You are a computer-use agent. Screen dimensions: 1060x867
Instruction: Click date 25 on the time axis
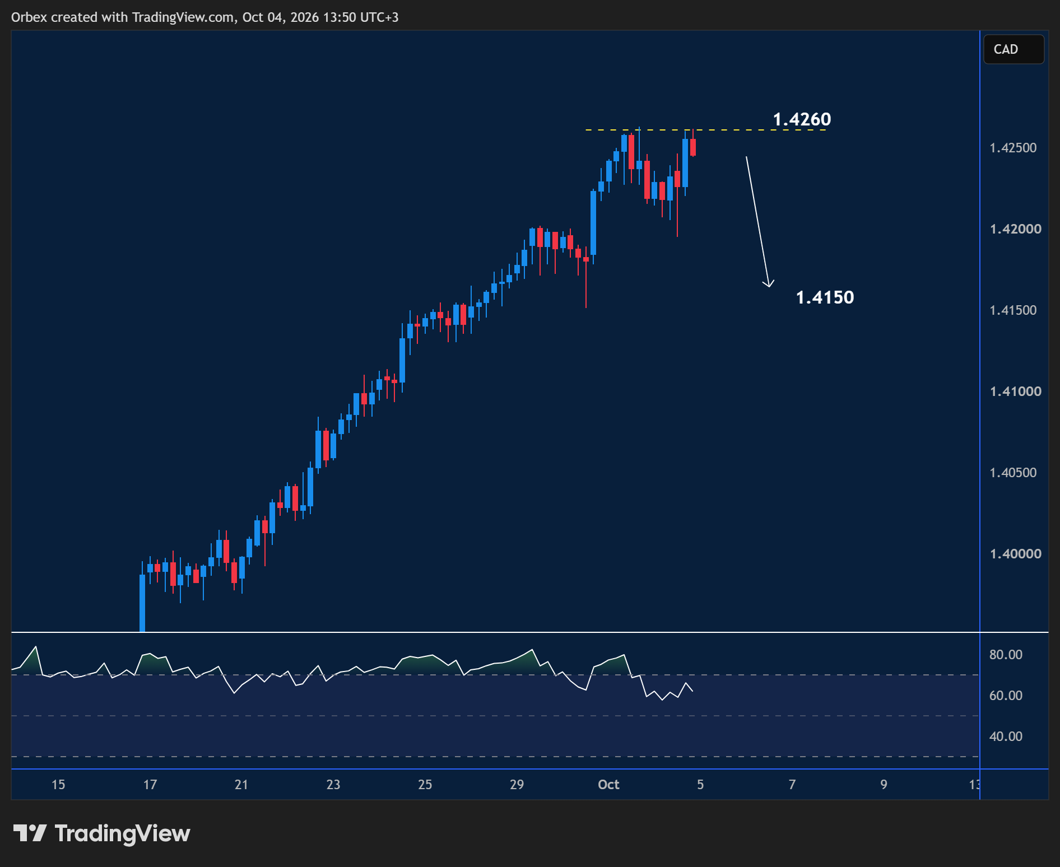pos(425,785)
